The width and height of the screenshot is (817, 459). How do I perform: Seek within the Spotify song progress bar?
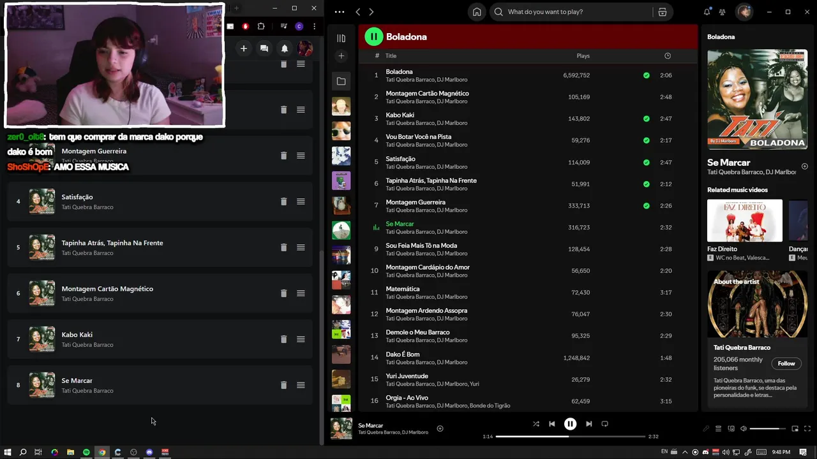[x=570, y=437]
